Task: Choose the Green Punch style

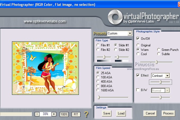Action: click(159, 50)
